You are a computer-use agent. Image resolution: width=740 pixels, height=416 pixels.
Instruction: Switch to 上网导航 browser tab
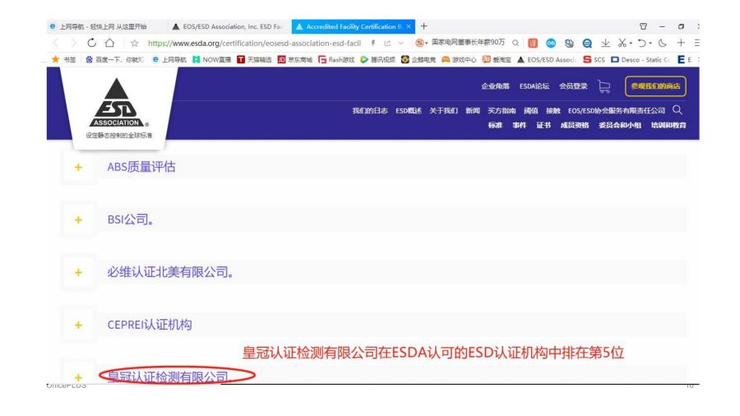click(x=104, y=26)
